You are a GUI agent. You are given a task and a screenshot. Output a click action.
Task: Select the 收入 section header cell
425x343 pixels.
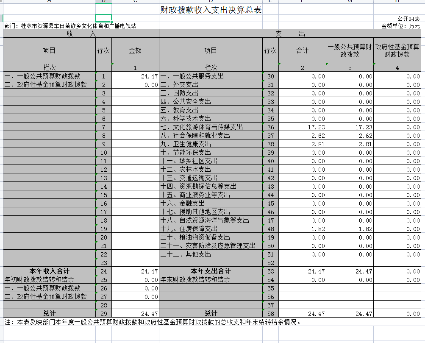(81, 33)
